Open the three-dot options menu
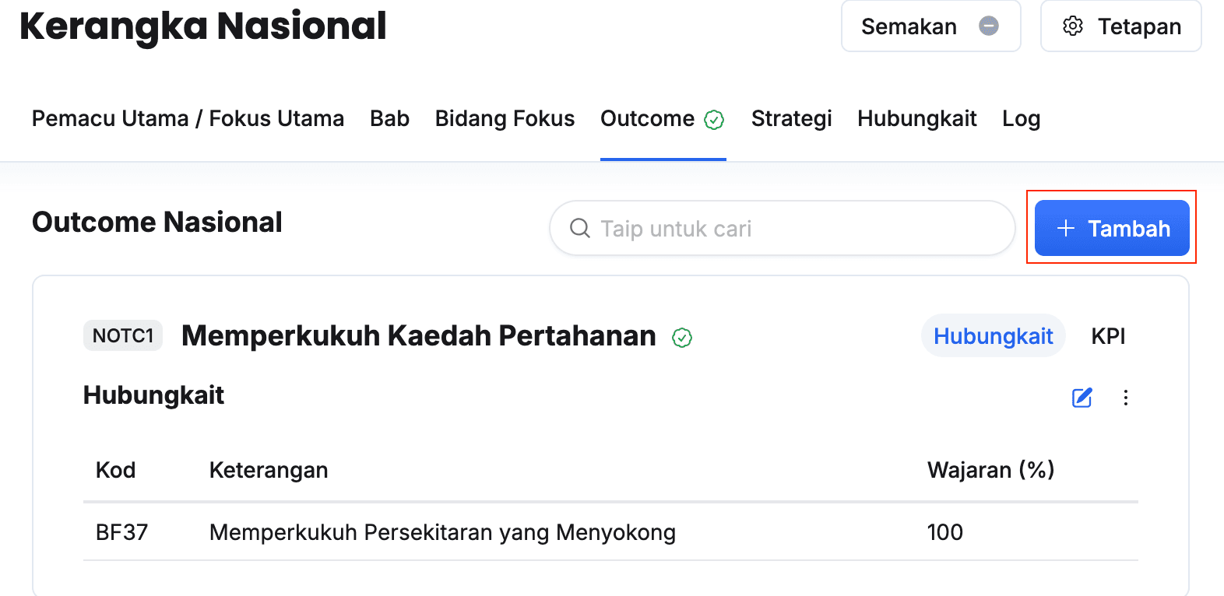This screenshot has height=596, width=1224. pyautogui.click(x=1126, y=398)
